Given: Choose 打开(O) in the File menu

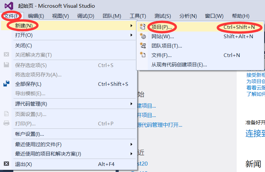Looking at the screenshot, I should coord(68,35).
